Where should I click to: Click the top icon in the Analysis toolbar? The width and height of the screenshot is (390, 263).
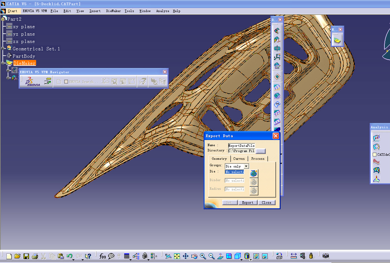click(376, 138)
